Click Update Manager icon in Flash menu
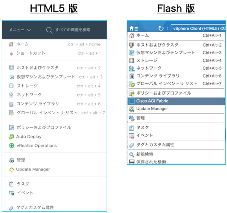Image resolution: width=227 pixels, height=213 pixels. [132, 109]
